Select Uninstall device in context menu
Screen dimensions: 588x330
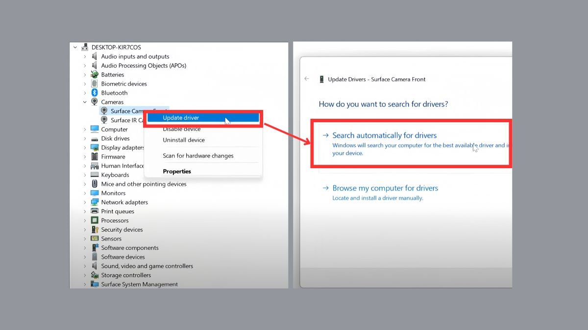184,140
